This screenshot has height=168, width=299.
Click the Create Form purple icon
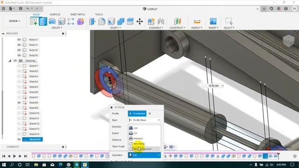pos(80,21)
